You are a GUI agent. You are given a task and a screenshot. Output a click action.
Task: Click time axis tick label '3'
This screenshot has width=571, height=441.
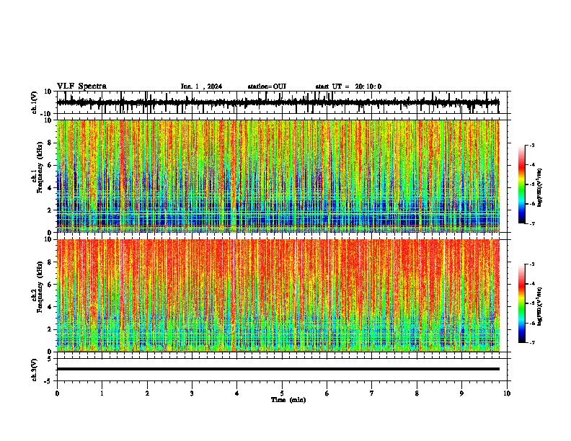point(192,393)
